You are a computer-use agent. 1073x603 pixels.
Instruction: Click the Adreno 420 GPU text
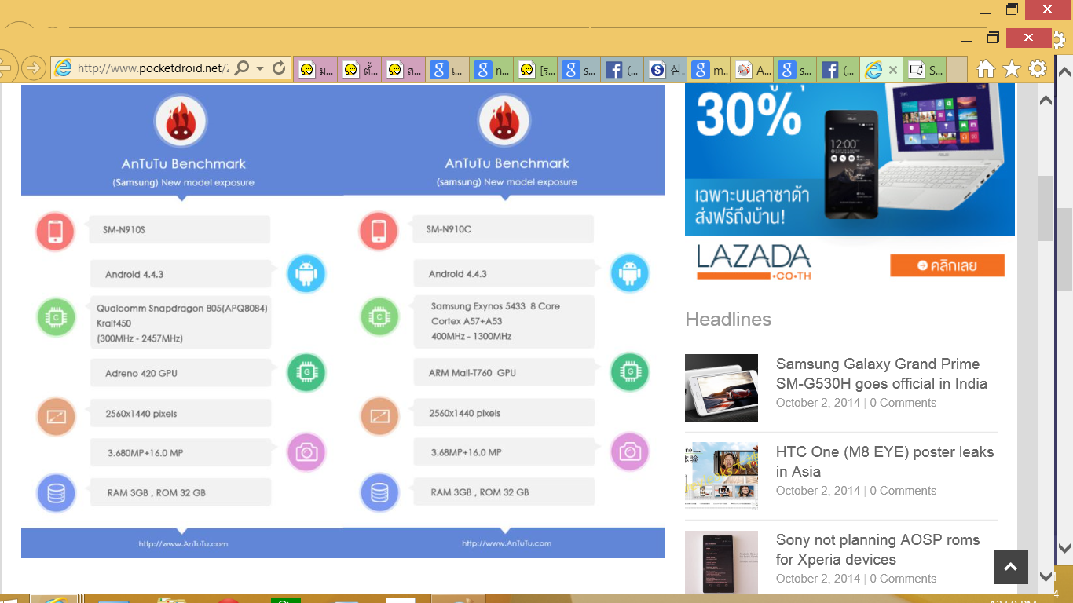click(141, 374)
